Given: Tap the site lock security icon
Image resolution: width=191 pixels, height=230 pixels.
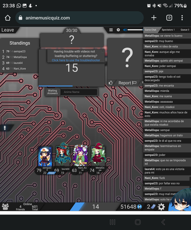Looking at the screenshot, I should tap(20, 18).
